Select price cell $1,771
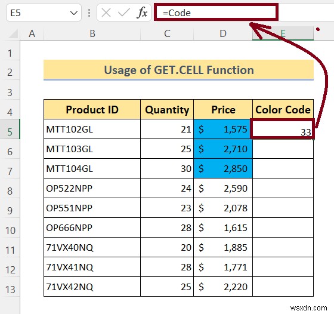 coord(223,267)
